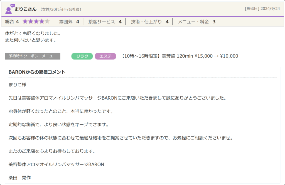Click the 技術・仕上がり 4 rating
Screen dimensions: 285x185
(149, 22)
